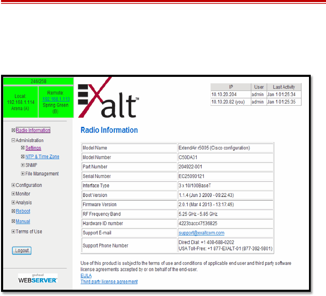This screenshot has height=296, width=326.
Task: Open the Reboot page
Action: [x=23, y=211]
